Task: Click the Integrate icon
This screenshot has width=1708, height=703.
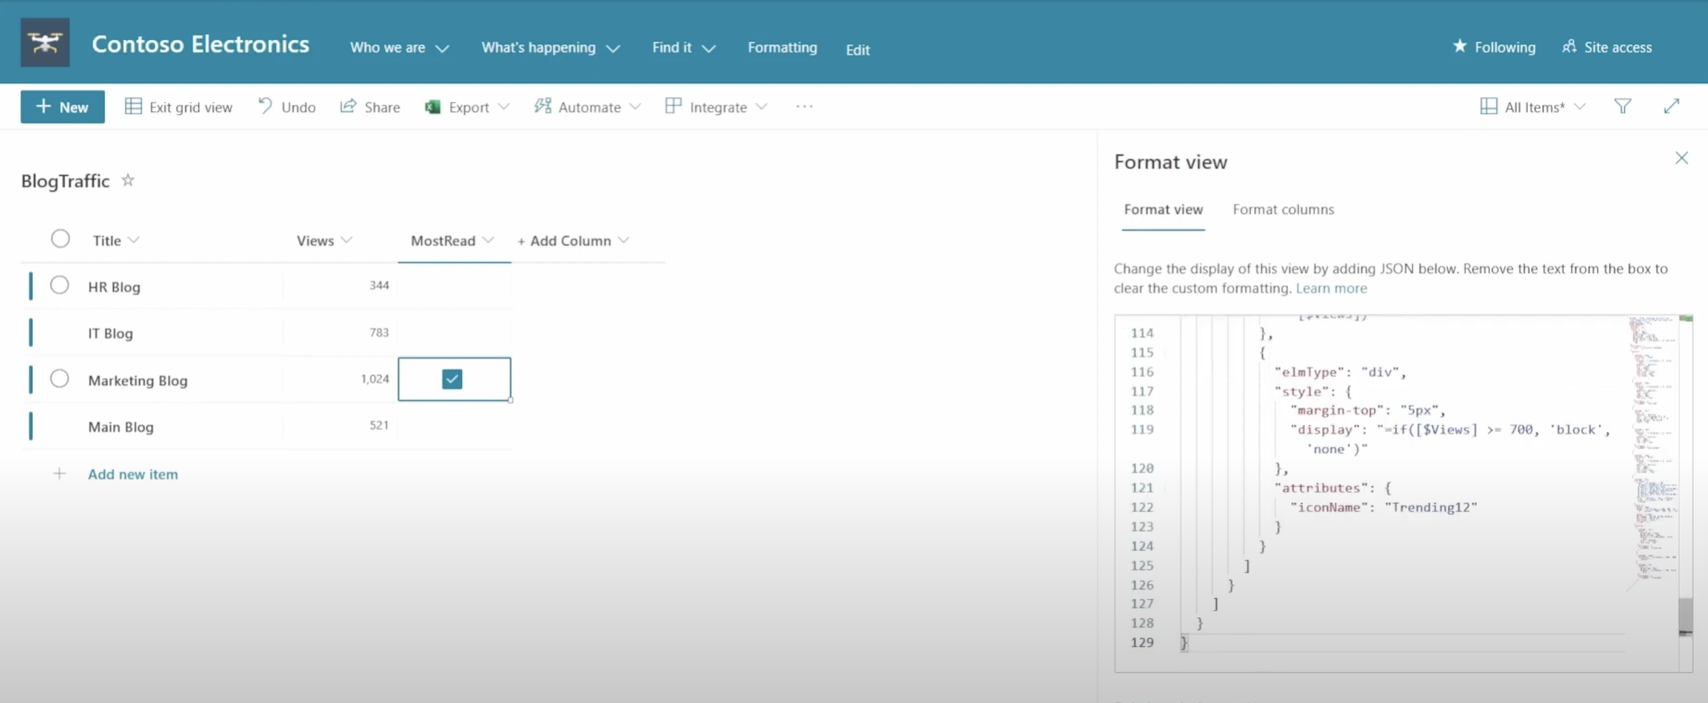Action: (673, 106)
